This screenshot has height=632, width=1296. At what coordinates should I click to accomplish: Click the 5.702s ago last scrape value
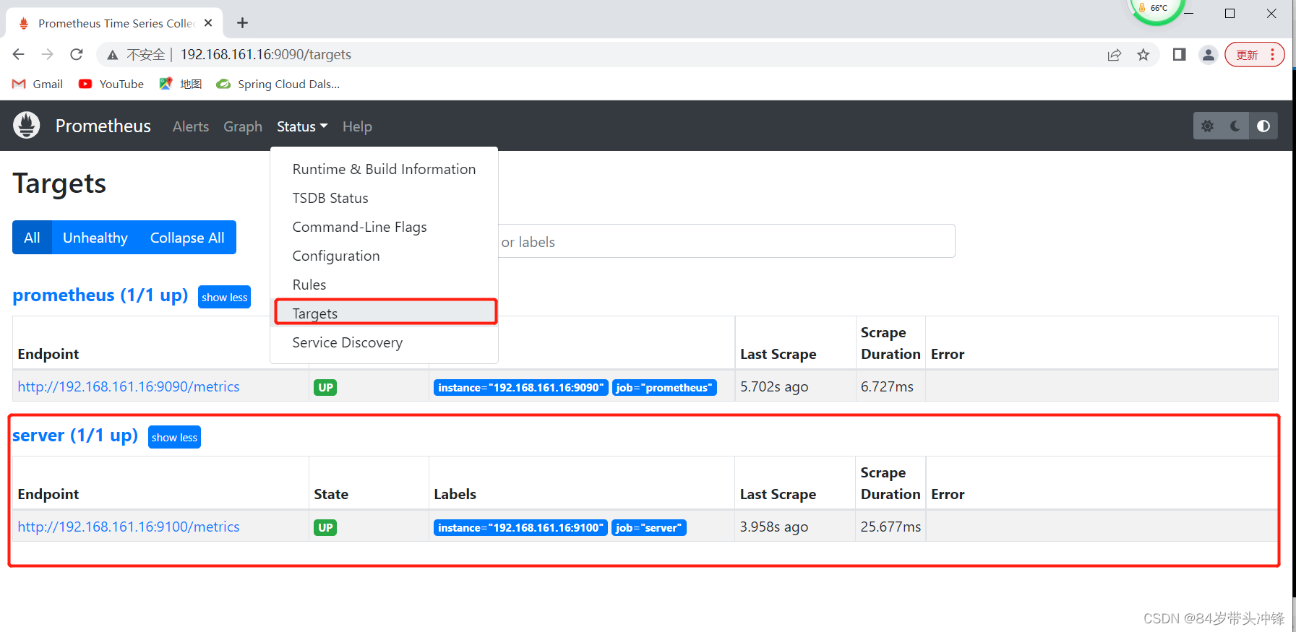click(x=774, y=386)
